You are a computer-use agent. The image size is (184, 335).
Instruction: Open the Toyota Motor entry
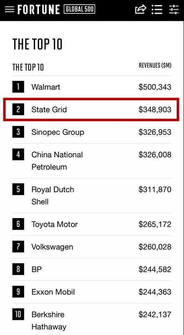pyautogui.click(x=54, y=224)
